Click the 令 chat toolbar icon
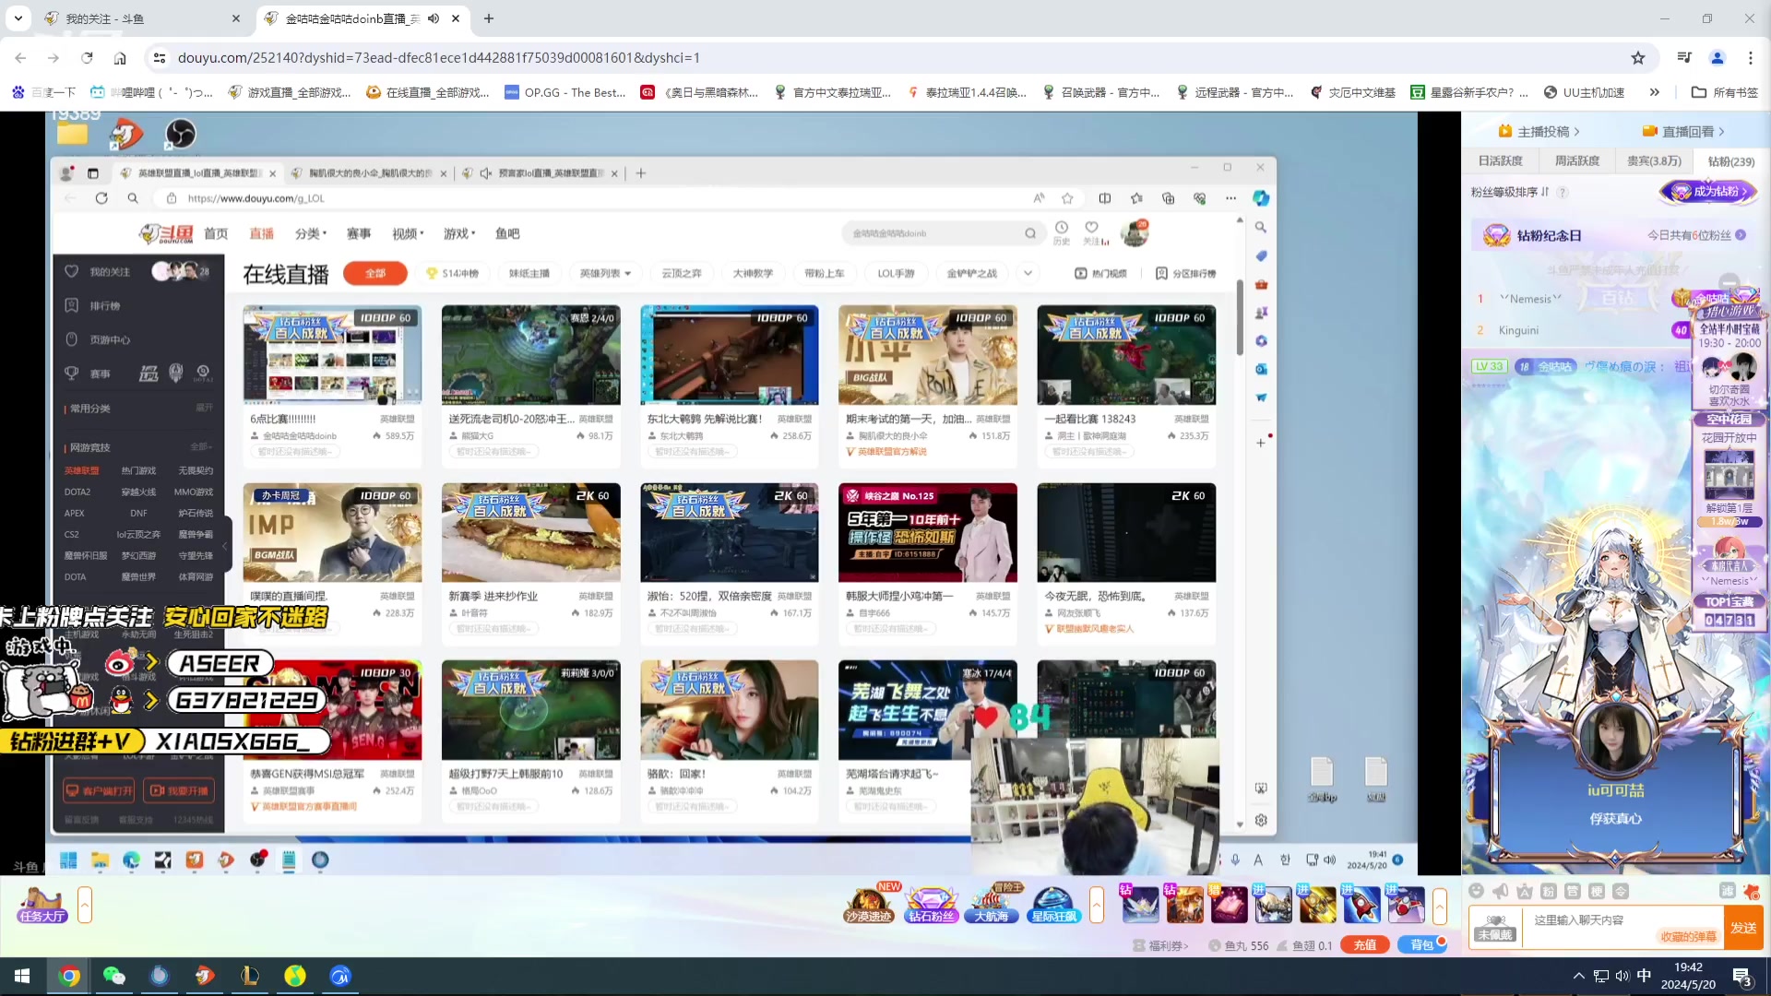The height and width of the screenshot is (996, 1771). click(1621, 891)
